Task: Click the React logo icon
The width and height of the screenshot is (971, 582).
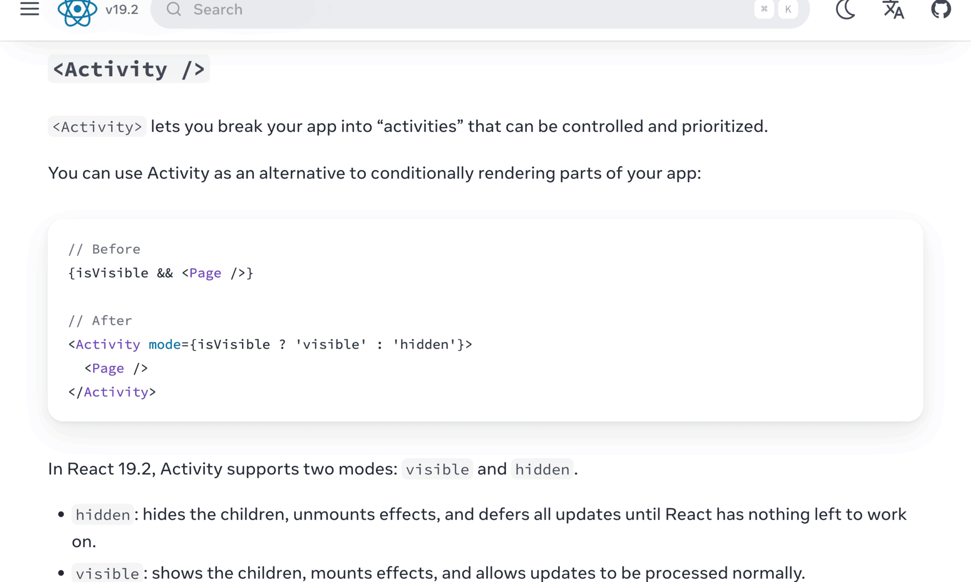Action: pos(77,10)
